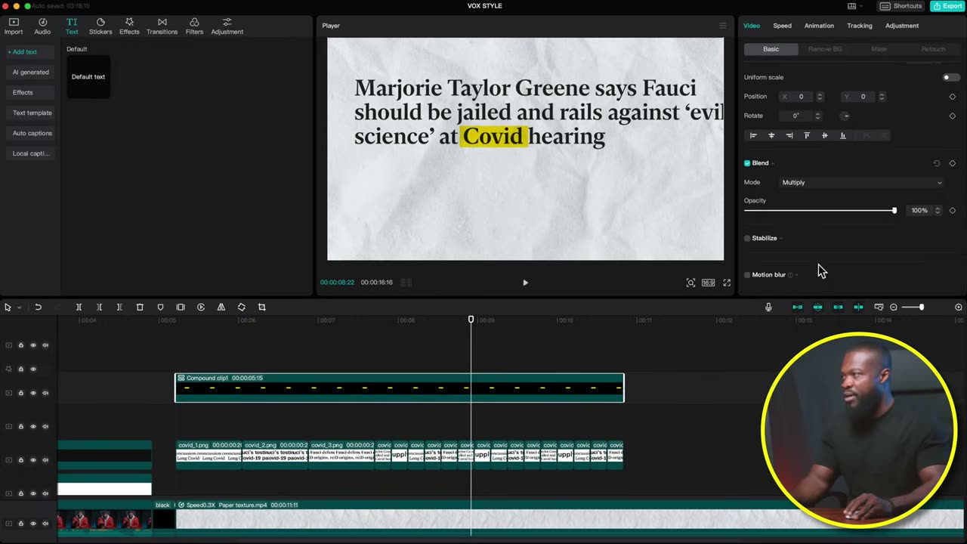Open the Blend Mode dropdown showing Multiply
Screen dimensions: 967x544
coord(862,183)
